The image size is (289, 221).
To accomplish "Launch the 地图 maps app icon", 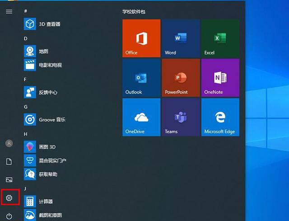I will coord(30,51).
